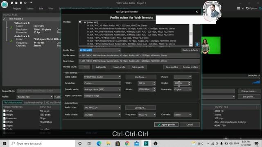This screenshot has height=147, width=262.
Task: Open the quick access toolbar customize arrow
Action: 31,3
